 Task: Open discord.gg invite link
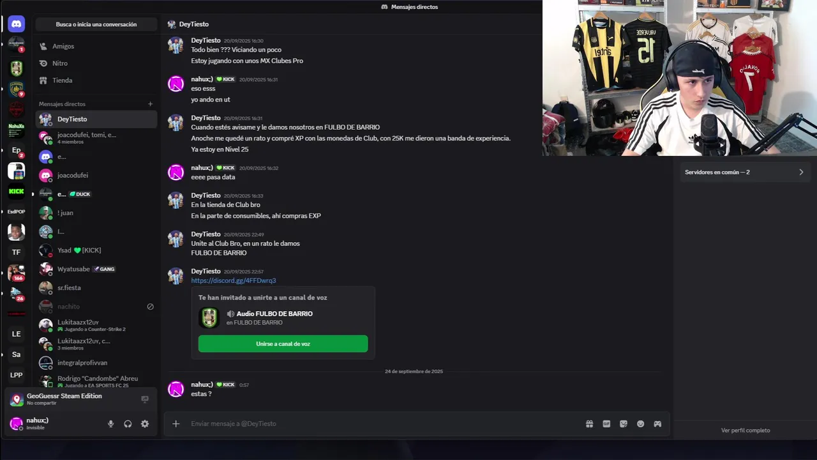tap(234, 280)
